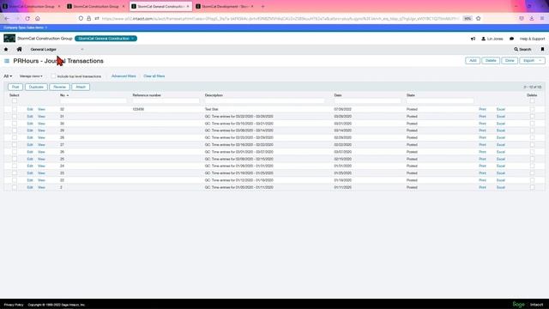Click the Done button

(x=510, y=61)
